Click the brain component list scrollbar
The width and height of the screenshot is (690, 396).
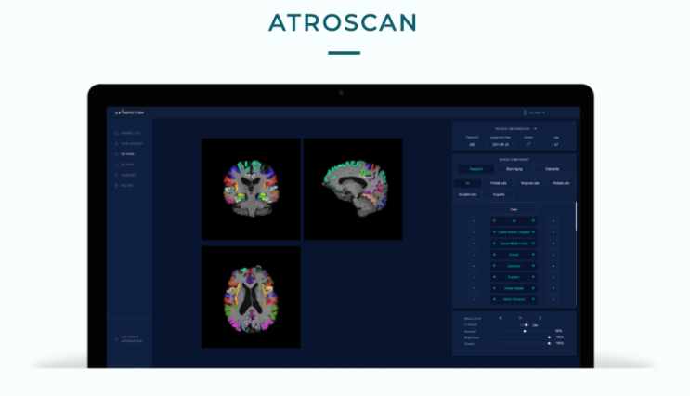[x=576, y=216]
